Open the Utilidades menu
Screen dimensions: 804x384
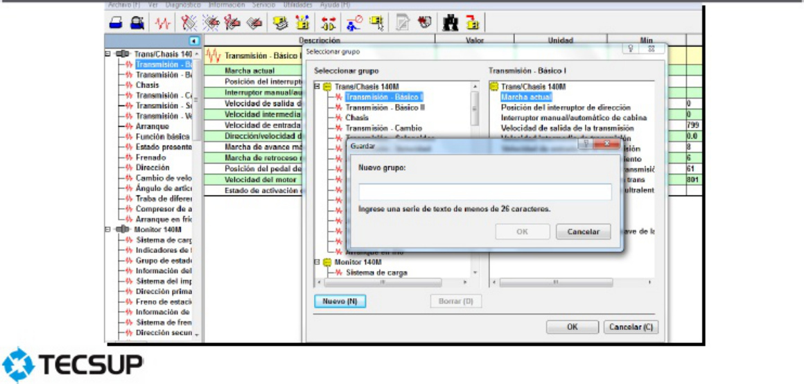[x=297, y=5]
